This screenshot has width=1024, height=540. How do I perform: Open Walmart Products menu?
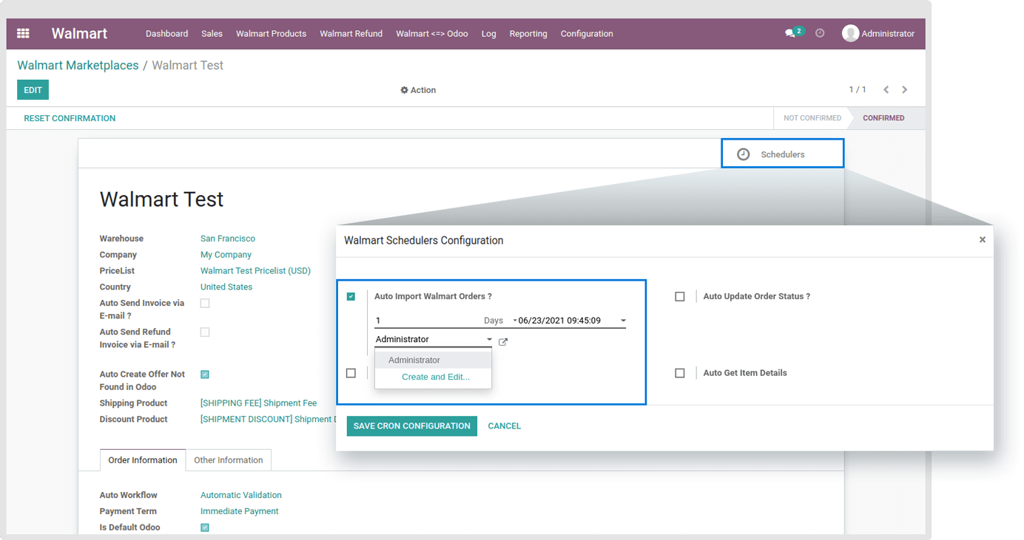coord(271,33)
